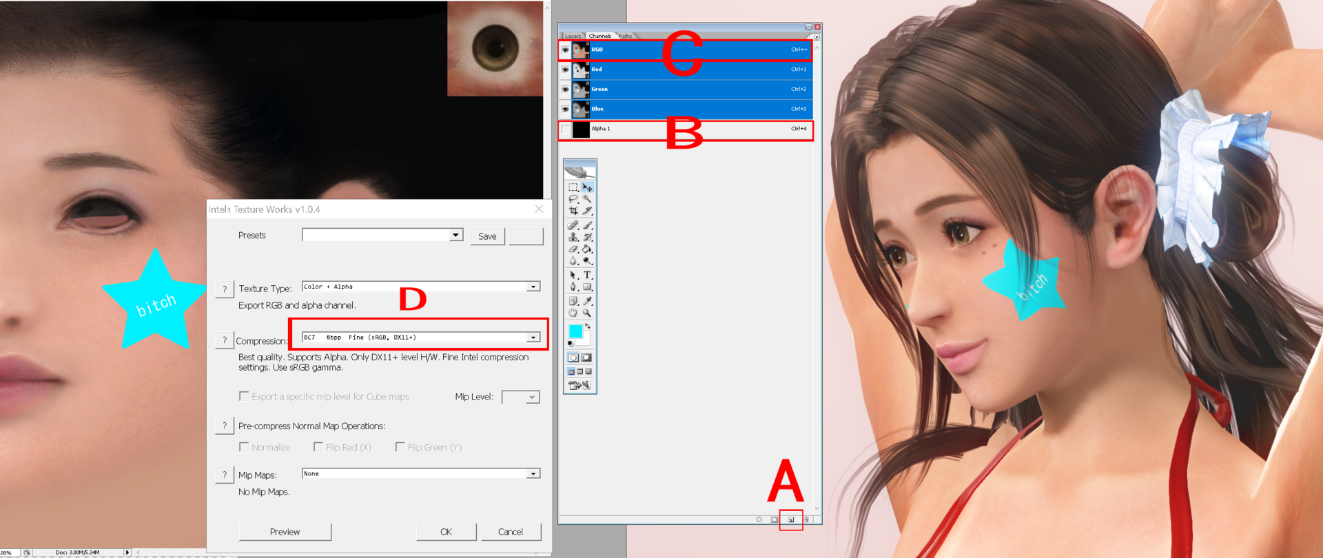Select the Healing Brush tool

pos(573,225)
